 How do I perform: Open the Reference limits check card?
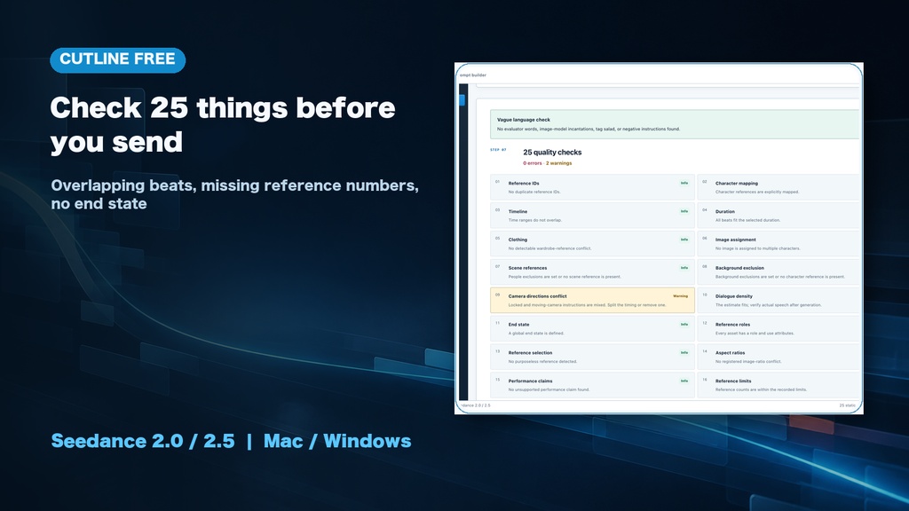pos(779,385)
